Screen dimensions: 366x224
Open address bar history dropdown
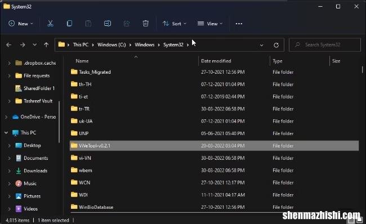(x=262, y=45)
